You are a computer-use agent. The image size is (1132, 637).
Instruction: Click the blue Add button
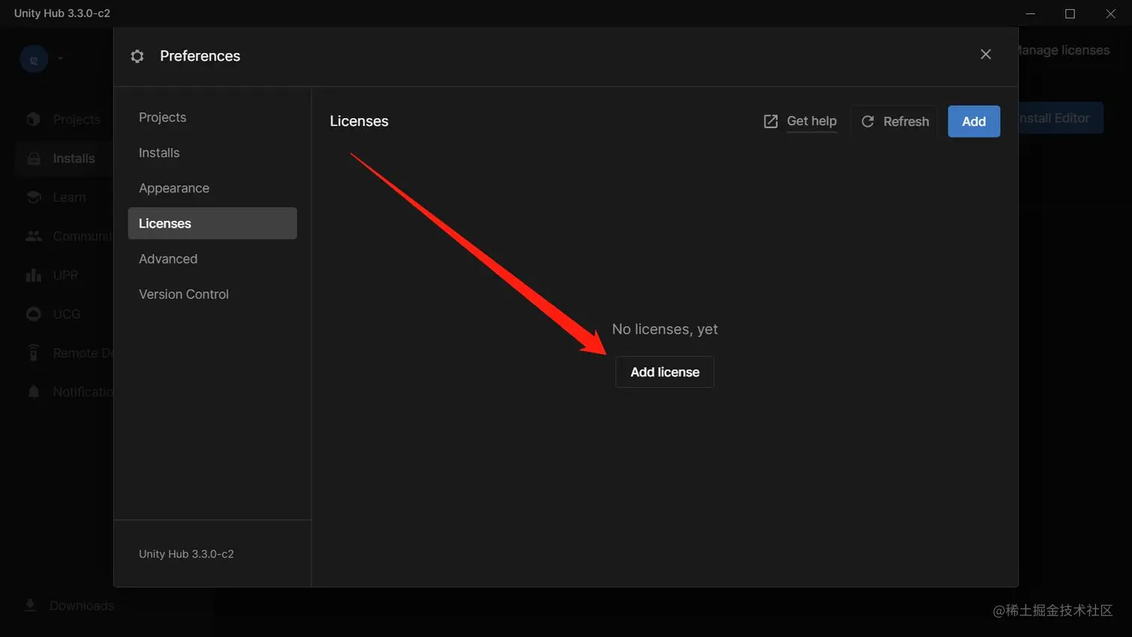pyautogui.click(x=973, y=121)
